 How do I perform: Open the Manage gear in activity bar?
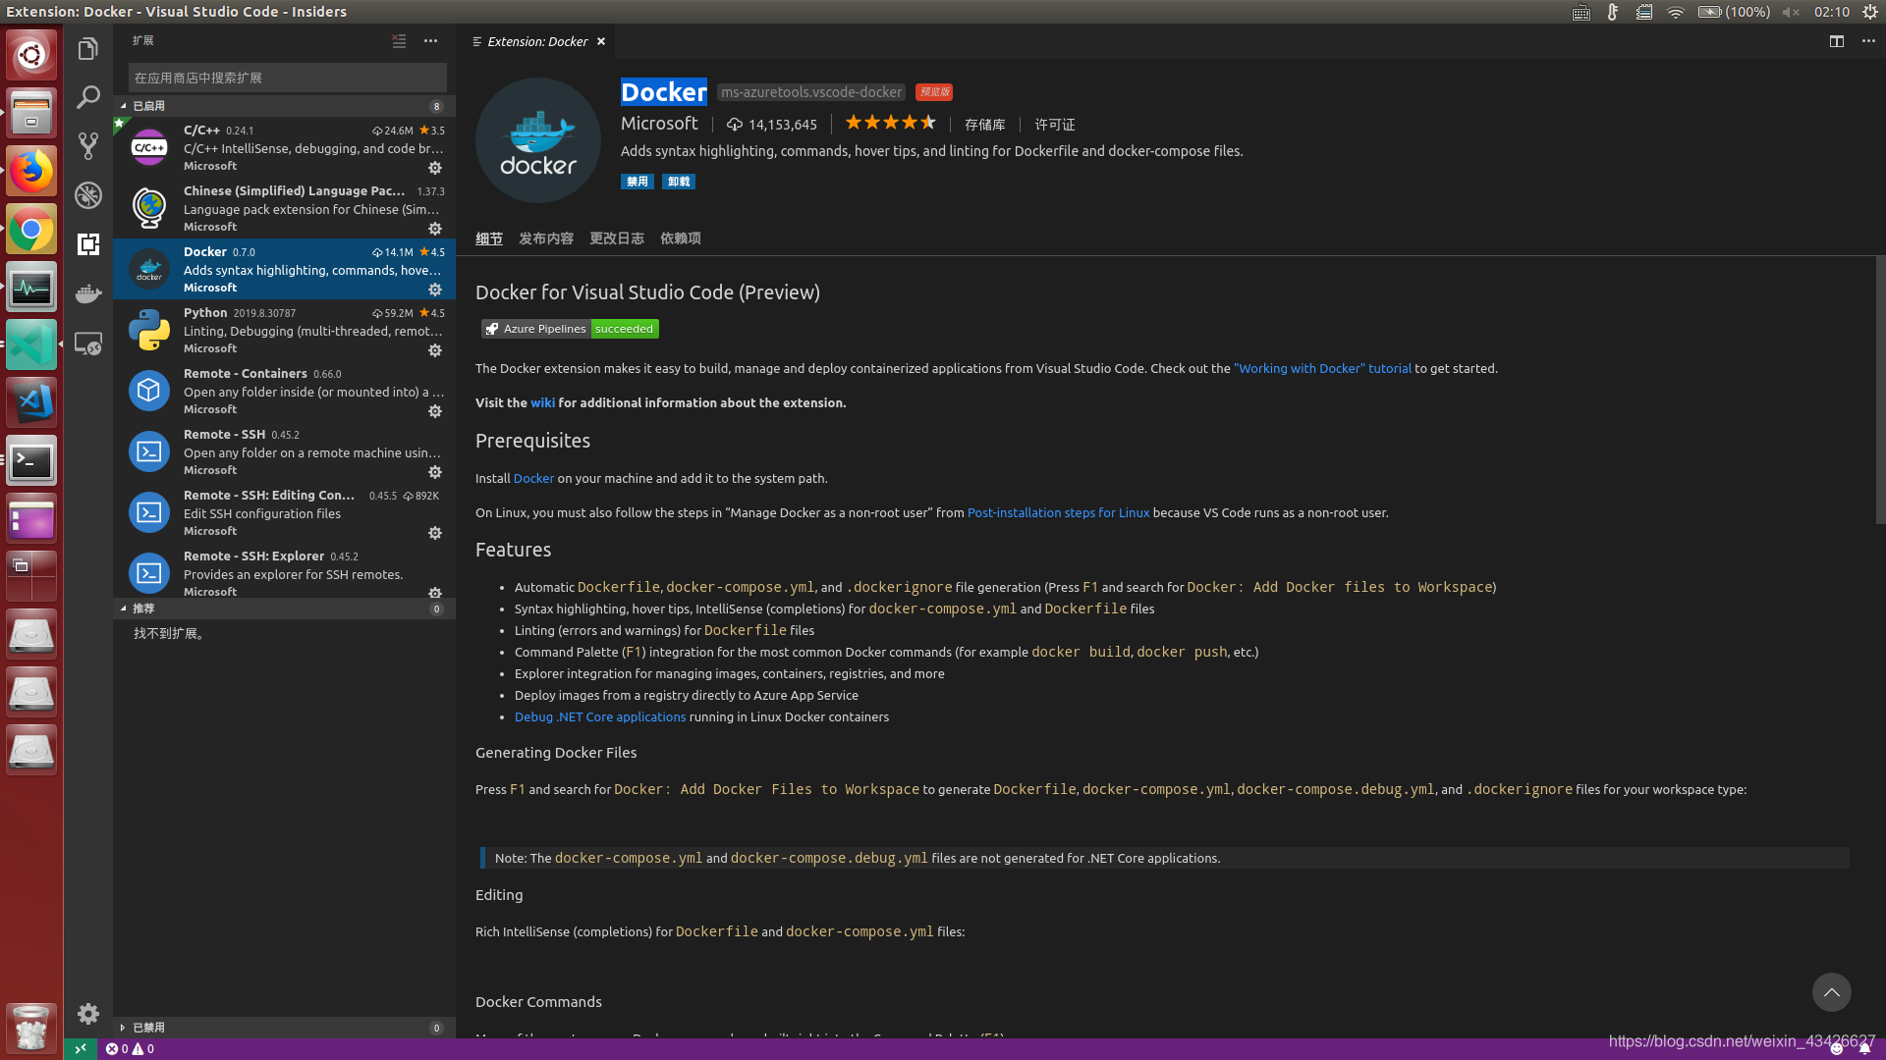pos(88,1014)
